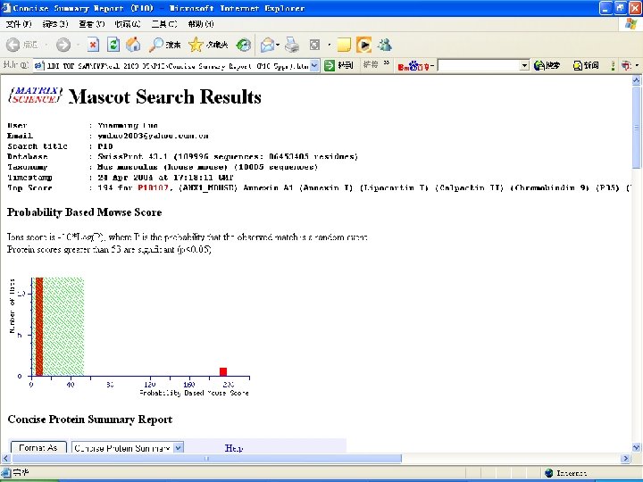Image resolution: width=643 pixels, height=482 pixels.
Task: Click the Baidu news search button
Action: tap(586, 65)
